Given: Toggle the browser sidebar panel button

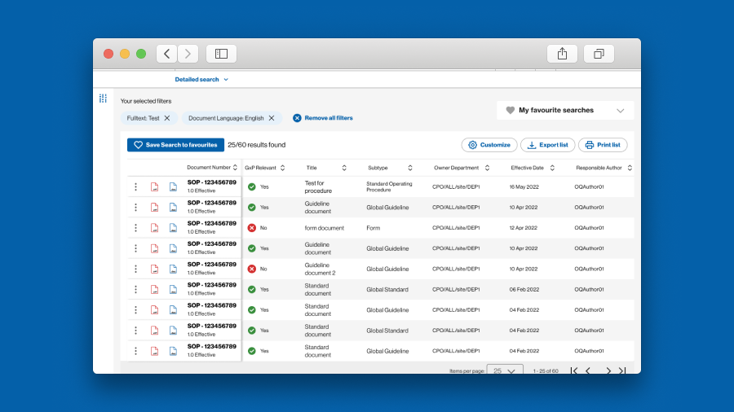Looking at the screenshot, I should coord(221,54).
